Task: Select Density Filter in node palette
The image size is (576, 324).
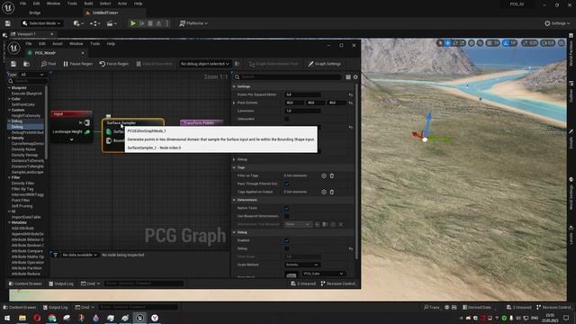Action: tap(22, 183)
